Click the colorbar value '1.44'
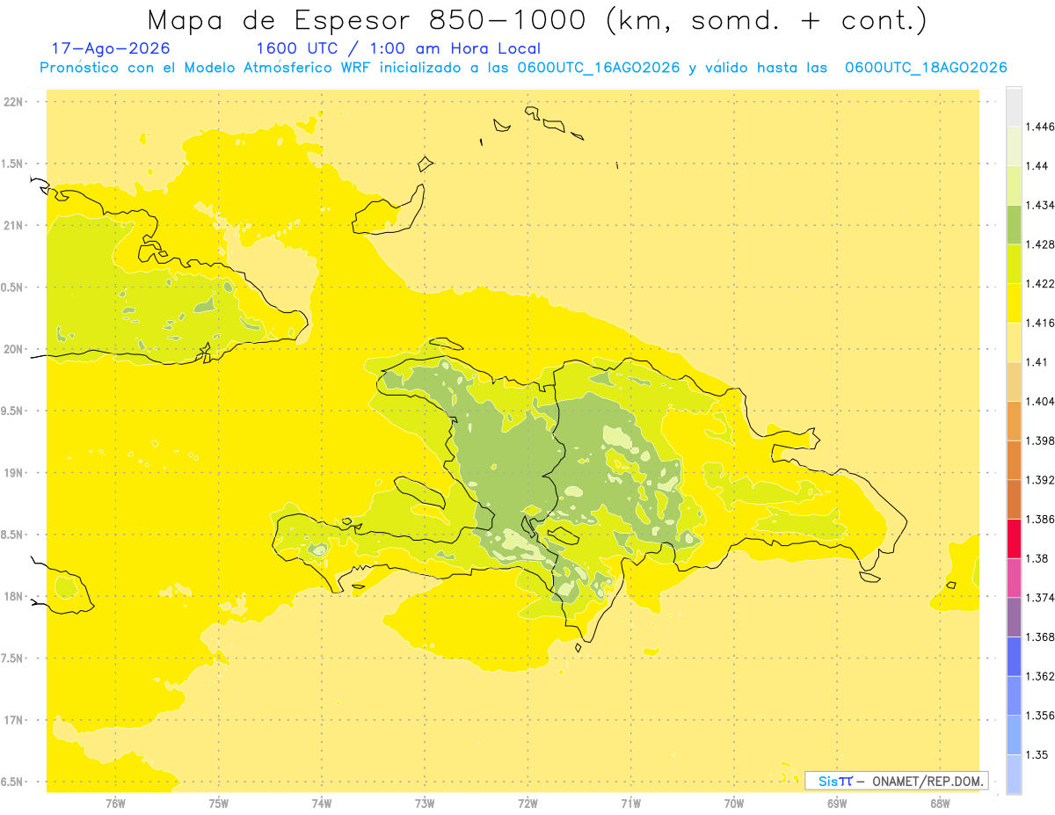This screenshot has height=815, width=1055. pos(1037,166)
